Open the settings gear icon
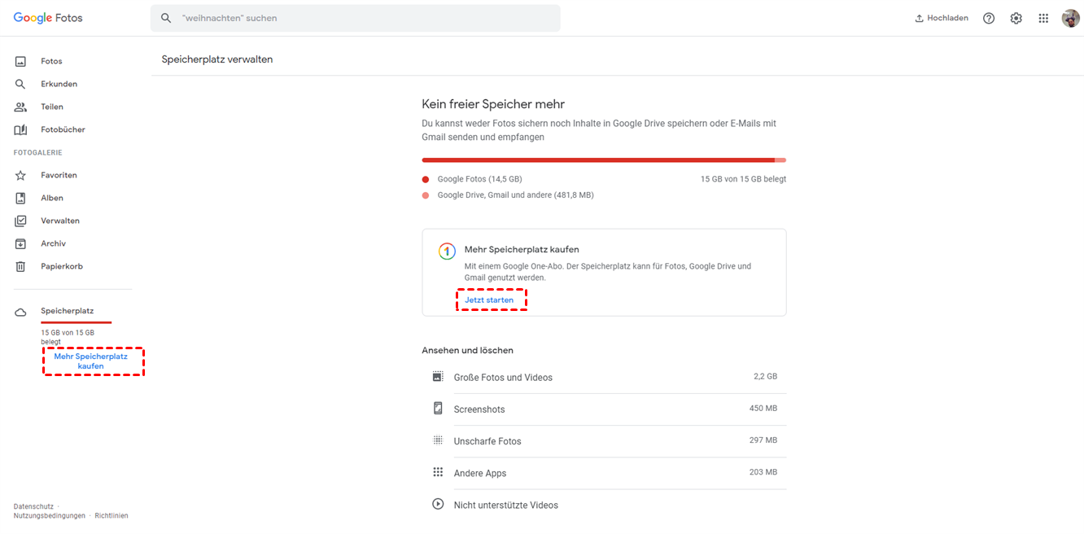The width and height of the screenshot is (1084, 534). [x=1016, y=18]
